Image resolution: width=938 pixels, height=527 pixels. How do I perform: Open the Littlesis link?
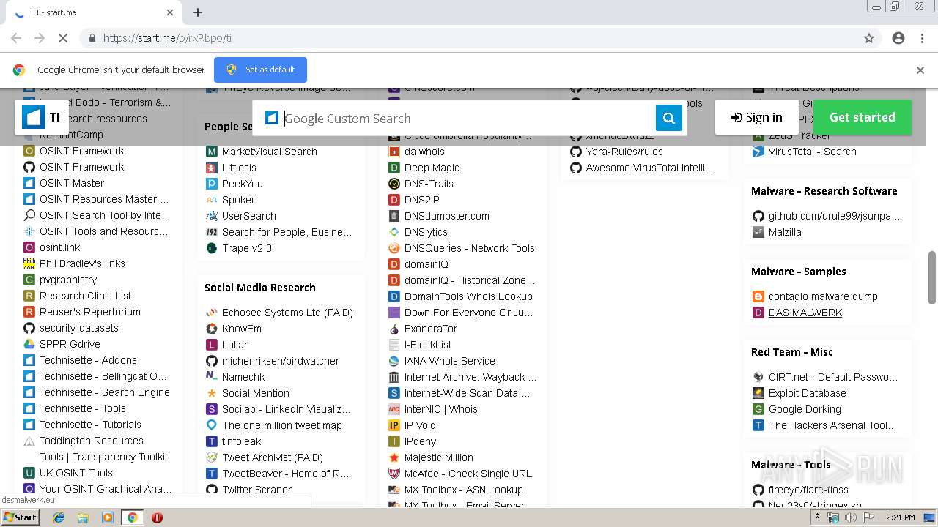(x=239, y=168)
